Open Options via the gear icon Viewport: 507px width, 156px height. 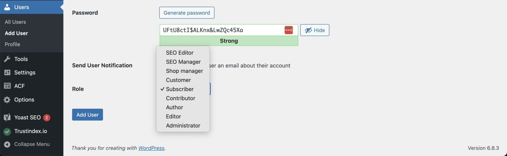(7, 100)
